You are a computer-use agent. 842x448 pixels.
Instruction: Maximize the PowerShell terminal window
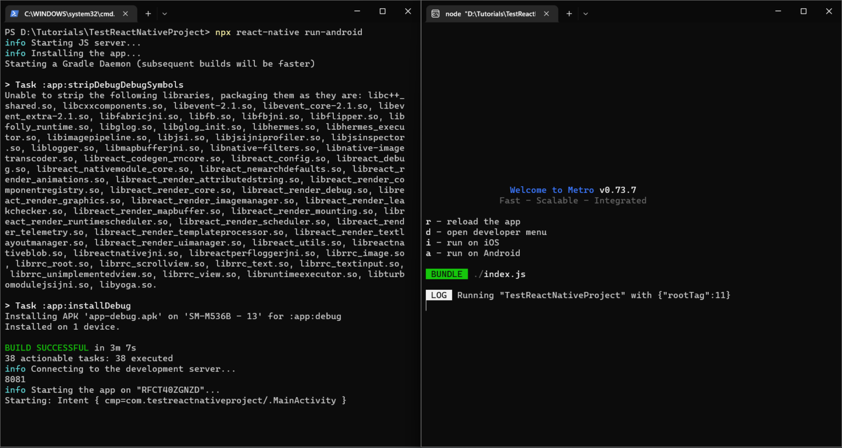point(383,12)
